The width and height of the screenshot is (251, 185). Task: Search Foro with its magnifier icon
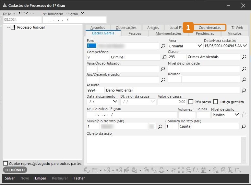click(163, 46)
